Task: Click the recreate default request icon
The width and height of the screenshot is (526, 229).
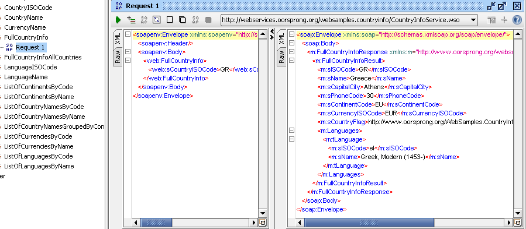Action: (x=157, y=20)
